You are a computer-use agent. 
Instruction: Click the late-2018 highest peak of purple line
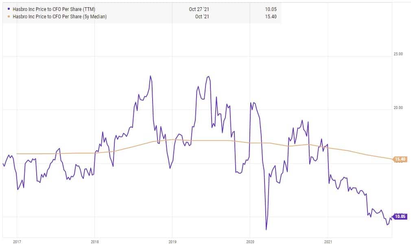[x=151, y=76]
